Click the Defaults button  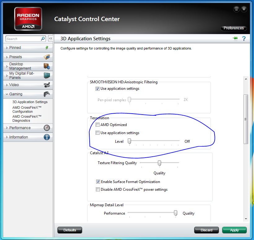(70, 230)
